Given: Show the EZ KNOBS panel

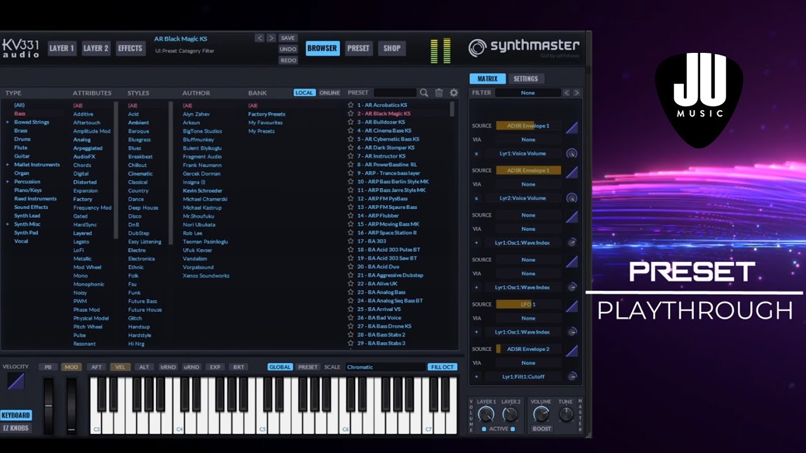Looking at the screenshot, I should [16, 428].
